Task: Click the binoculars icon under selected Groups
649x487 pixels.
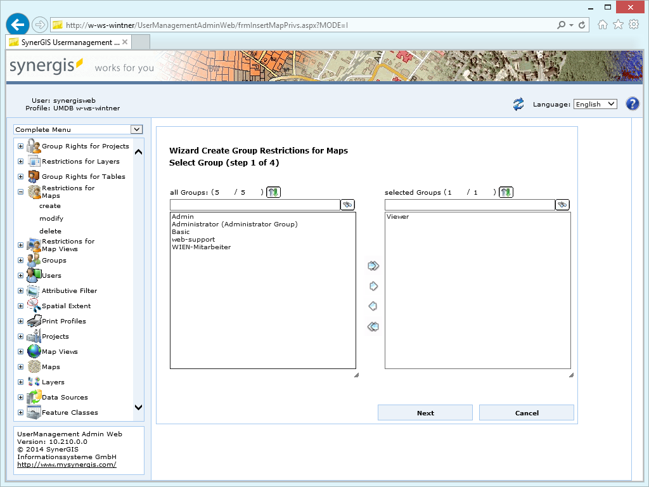Action: pyautogui.click(x=562, y=204)
